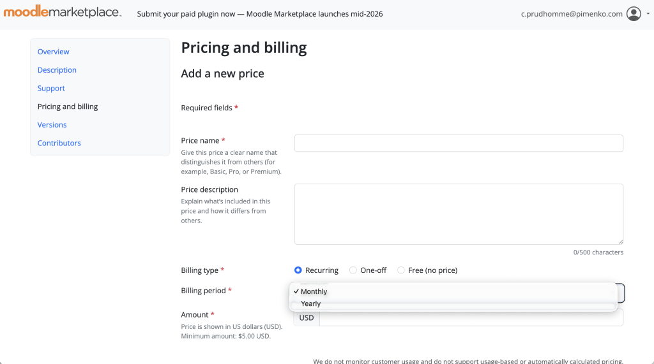Click the Billing period select box edge
The width and height of the screenshot is (654, 364).
pyautogui.click(x=621, y=293)
